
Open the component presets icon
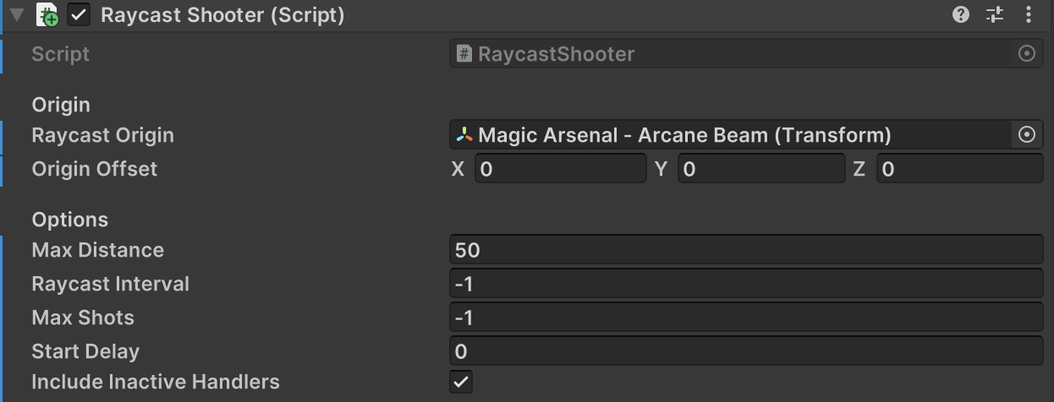(x=995, y=14)
